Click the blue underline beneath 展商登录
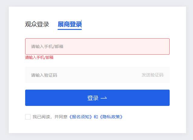 [x=70, y=29]
